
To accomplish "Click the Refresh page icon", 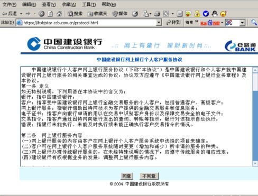I will pyautogui.click(x=50, y=14).
